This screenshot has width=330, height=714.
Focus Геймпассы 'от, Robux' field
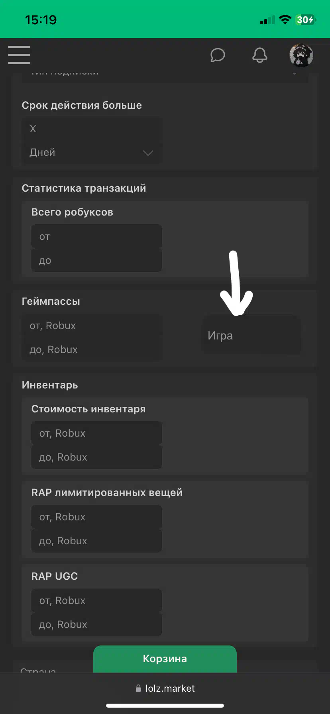[x=92, y=326]
